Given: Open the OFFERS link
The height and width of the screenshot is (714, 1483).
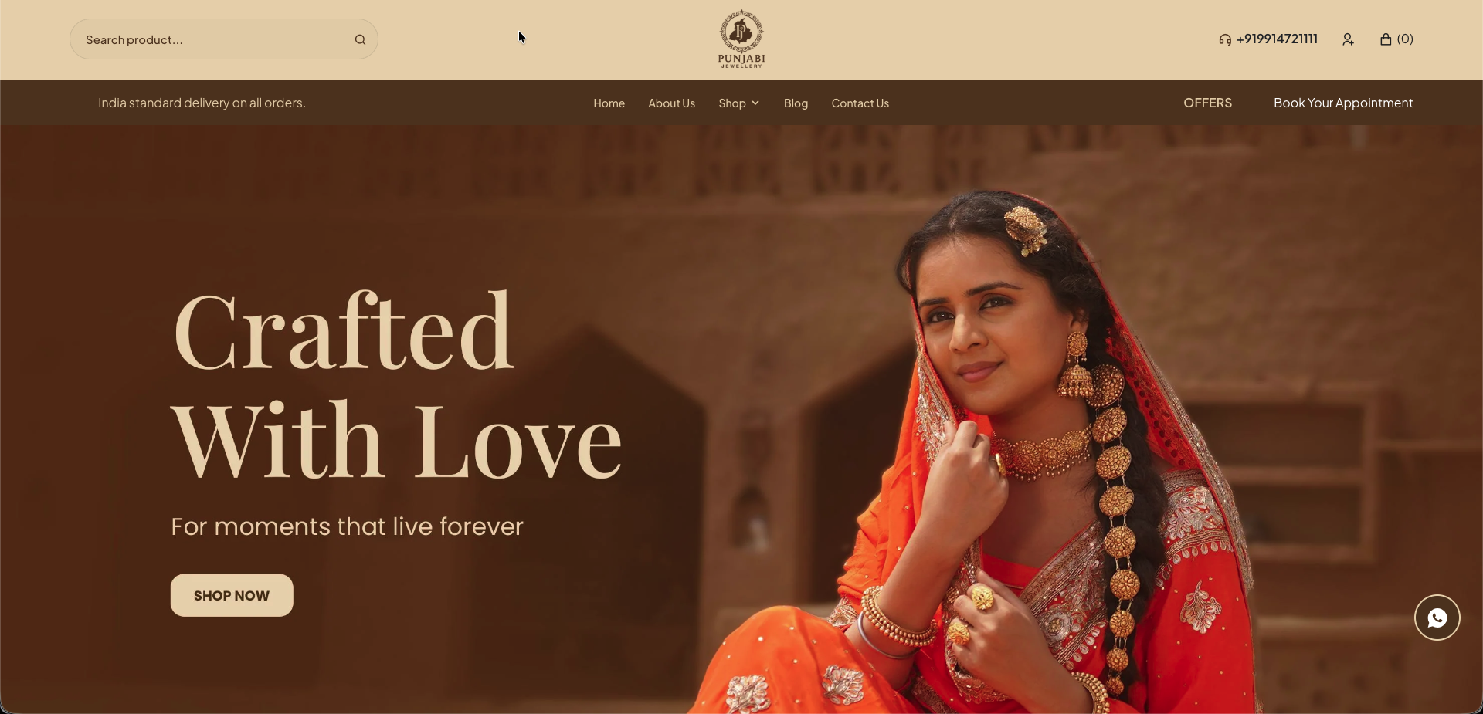Looking at the screenshot, I should click(1207, 103).
